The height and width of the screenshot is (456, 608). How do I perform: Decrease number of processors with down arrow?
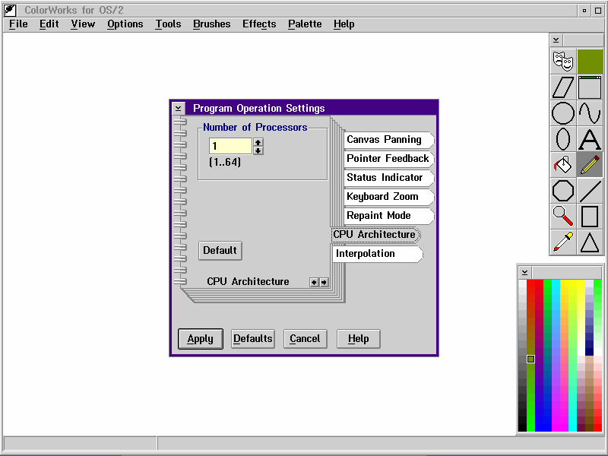pyautogui.click(x=258, y=150)
